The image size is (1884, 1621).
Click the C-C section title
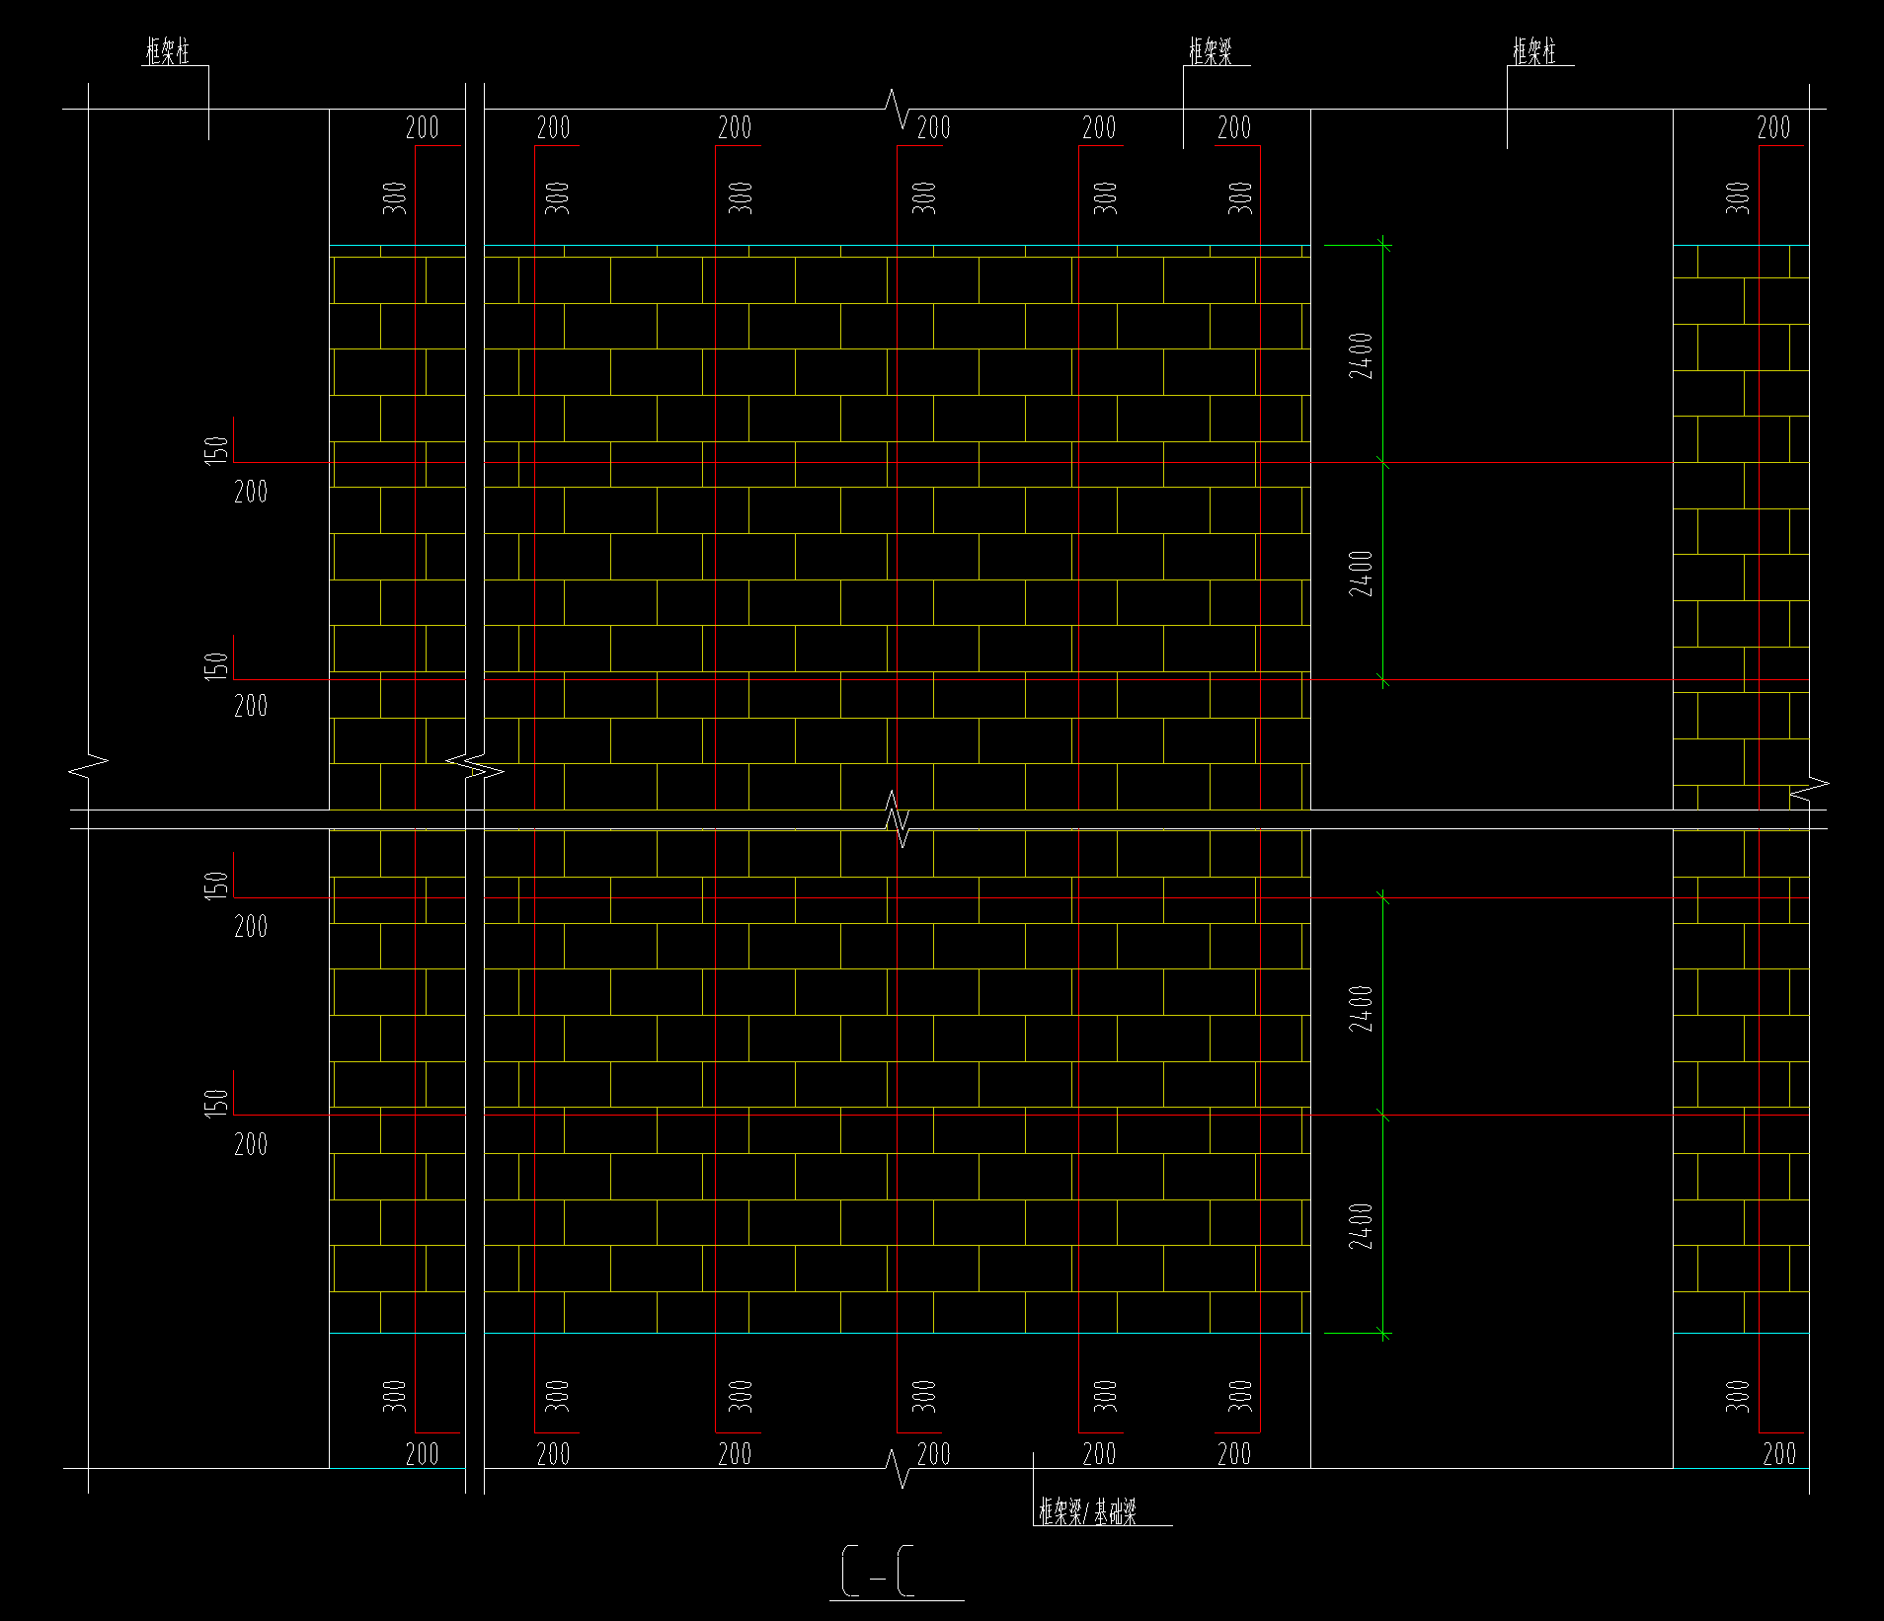(x=878, y=1572)
